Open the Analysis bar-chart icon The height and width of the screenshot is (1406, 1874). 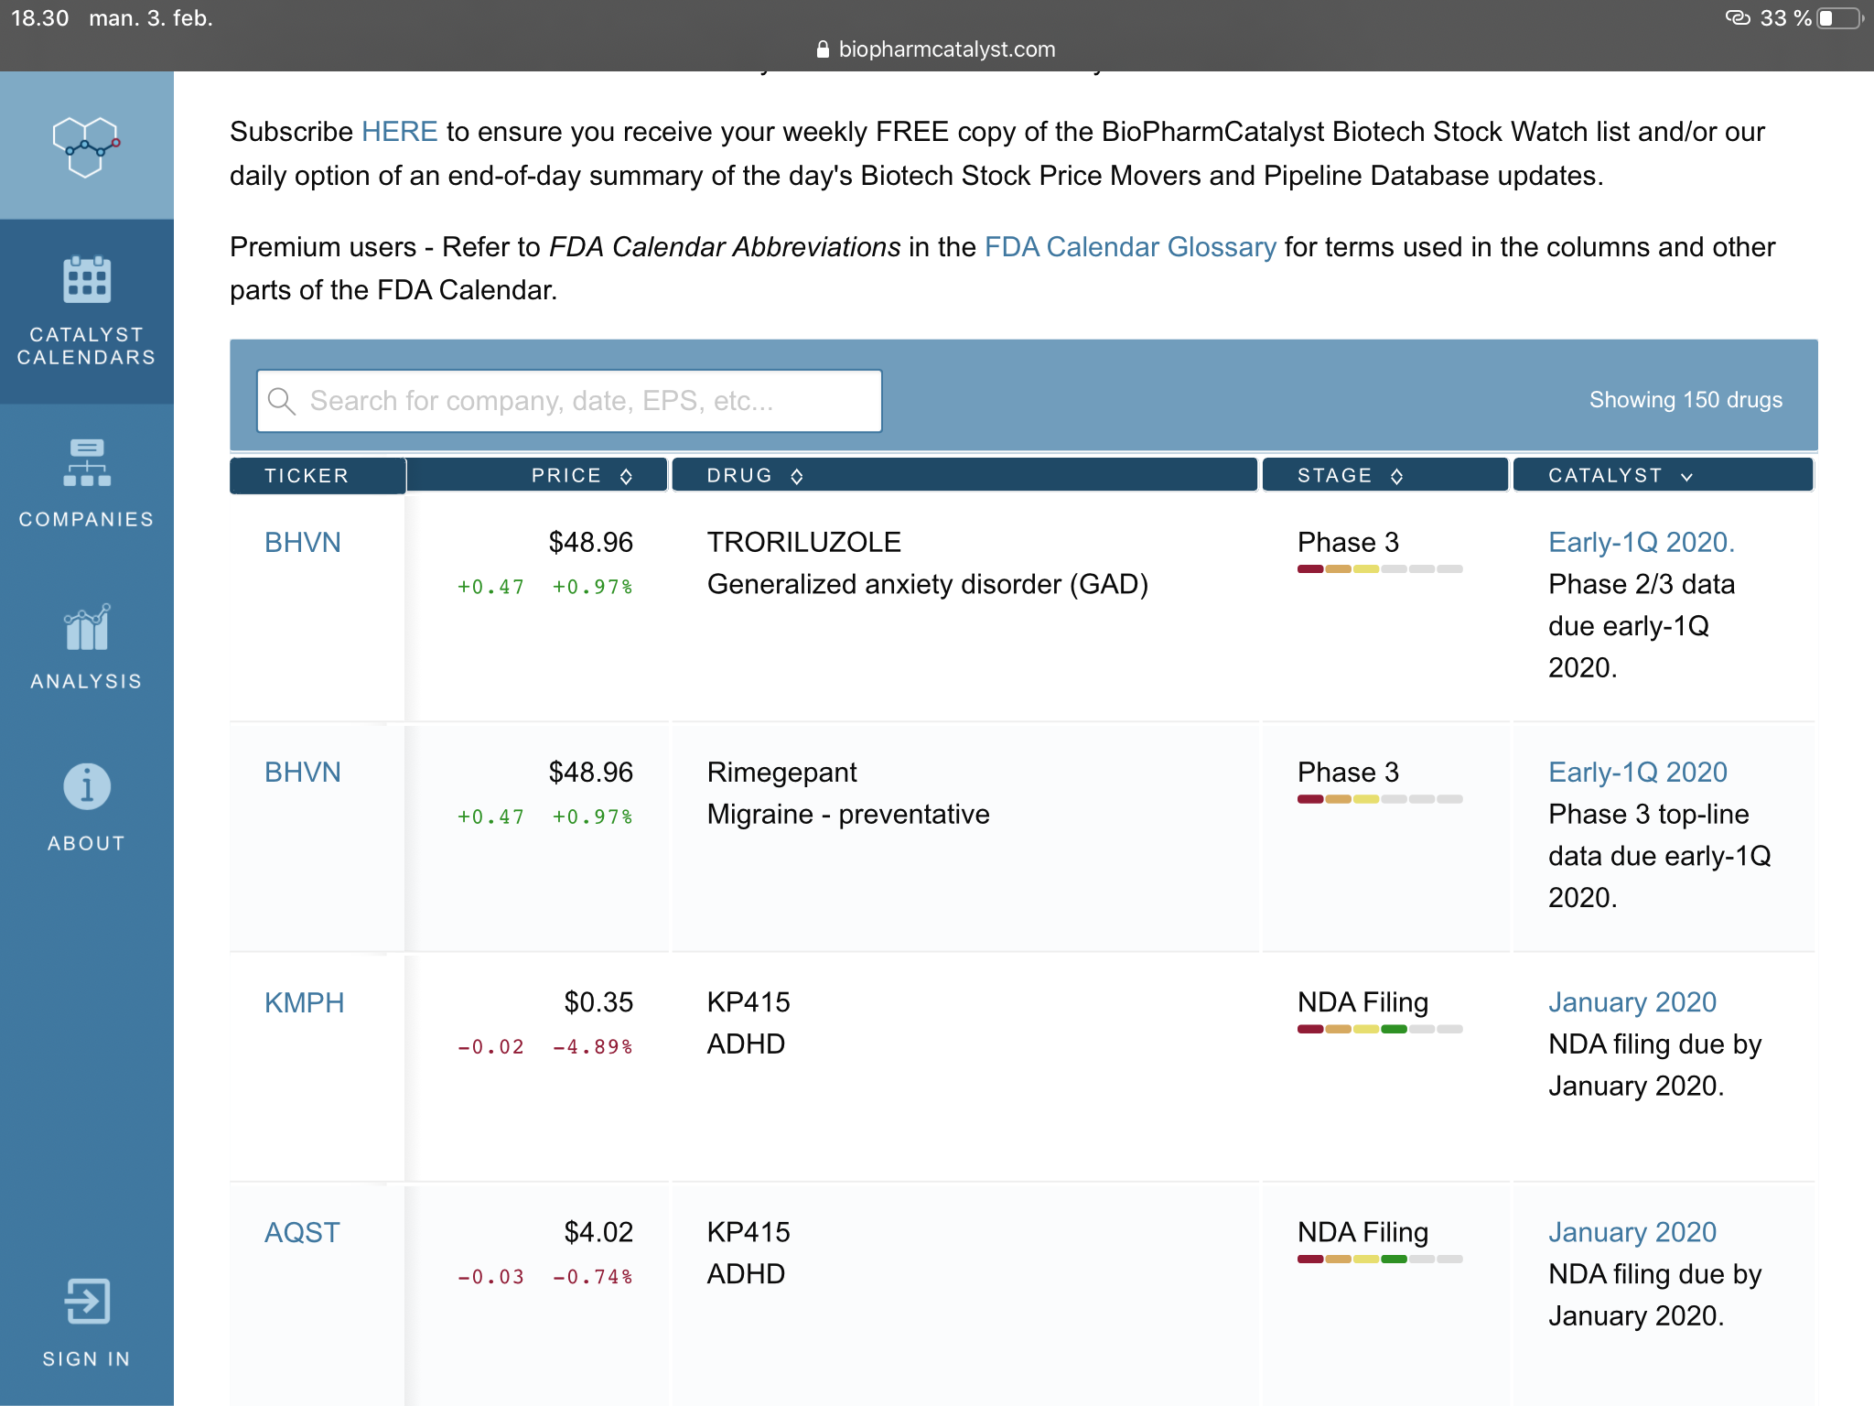pyautogui.click(x=87, y=627)
